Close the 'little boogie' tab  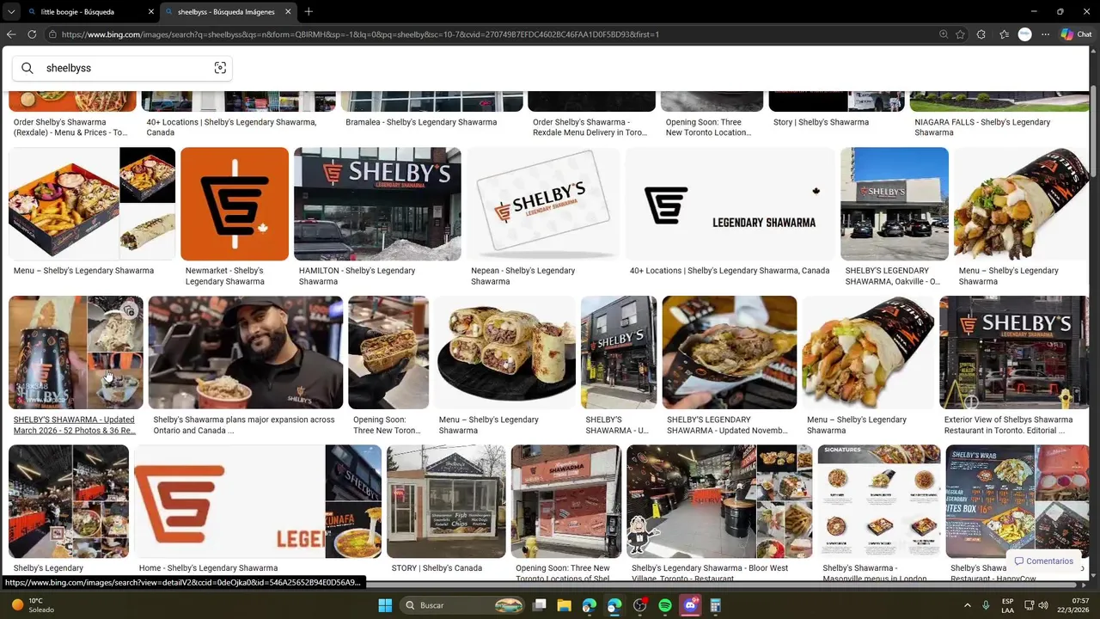(151, 12)
